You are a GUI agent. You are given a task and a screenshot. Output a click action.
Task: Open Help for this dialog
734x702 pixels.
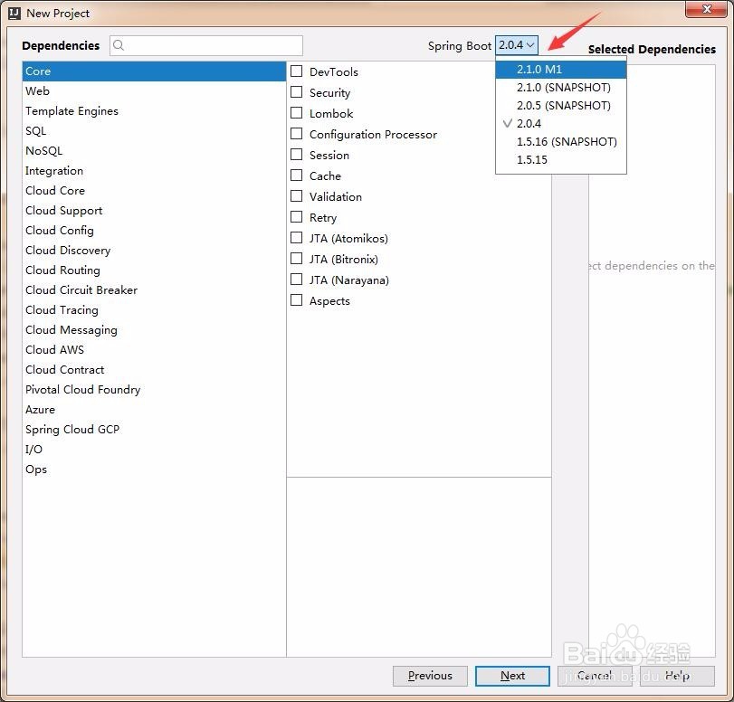[677, 676]
